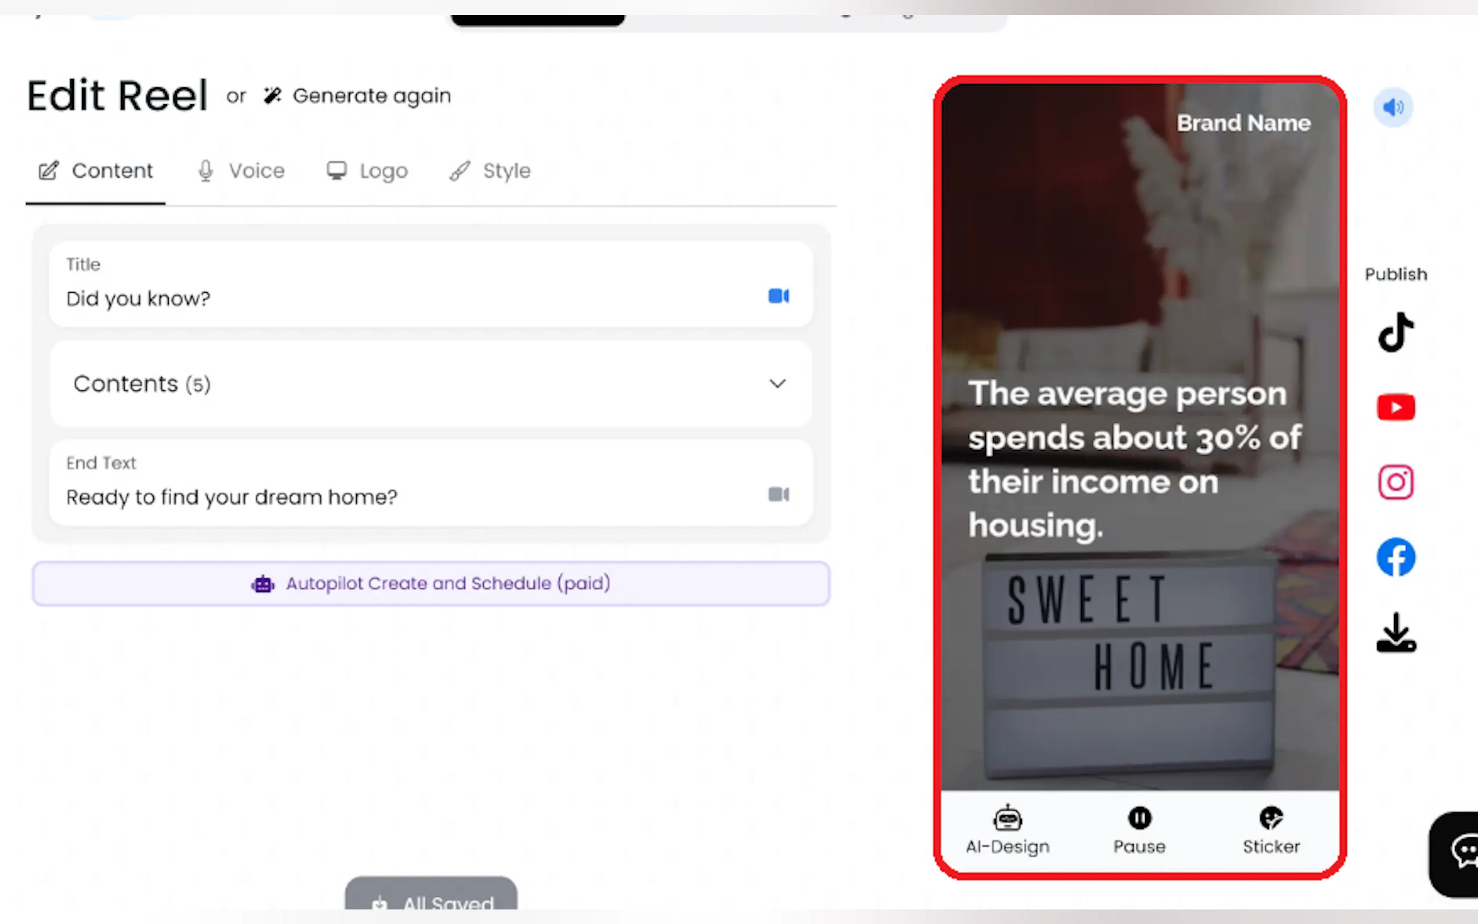Open the Logo tab
Screen dimensions: 1478x924
pos(367,171)
